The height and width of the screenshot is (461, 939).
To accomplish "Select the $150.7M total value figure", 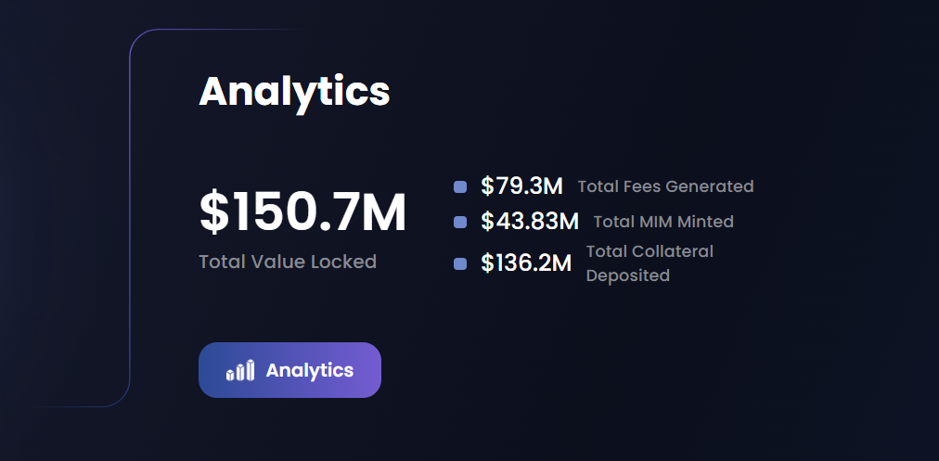I will (x=302, y=212).
